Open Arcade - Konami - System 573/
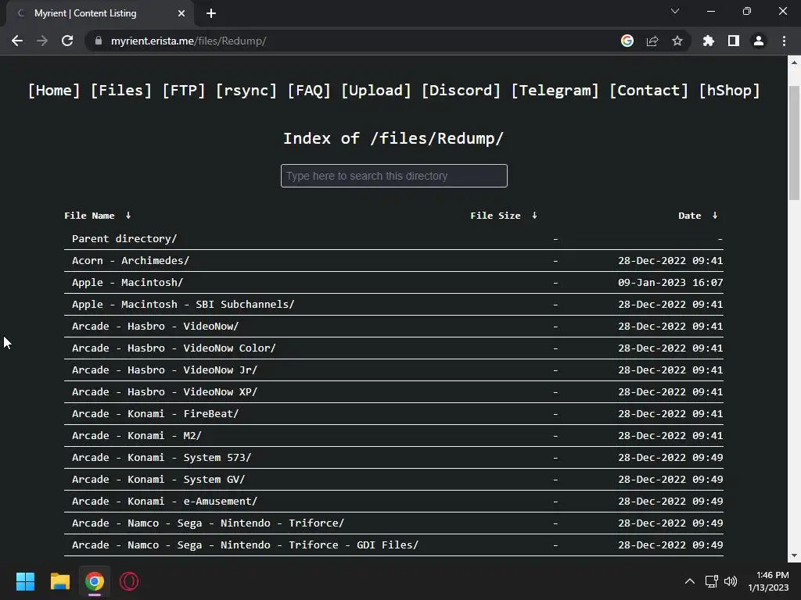The height and width of the screenshot is (600, 801). tap(161, 458)
